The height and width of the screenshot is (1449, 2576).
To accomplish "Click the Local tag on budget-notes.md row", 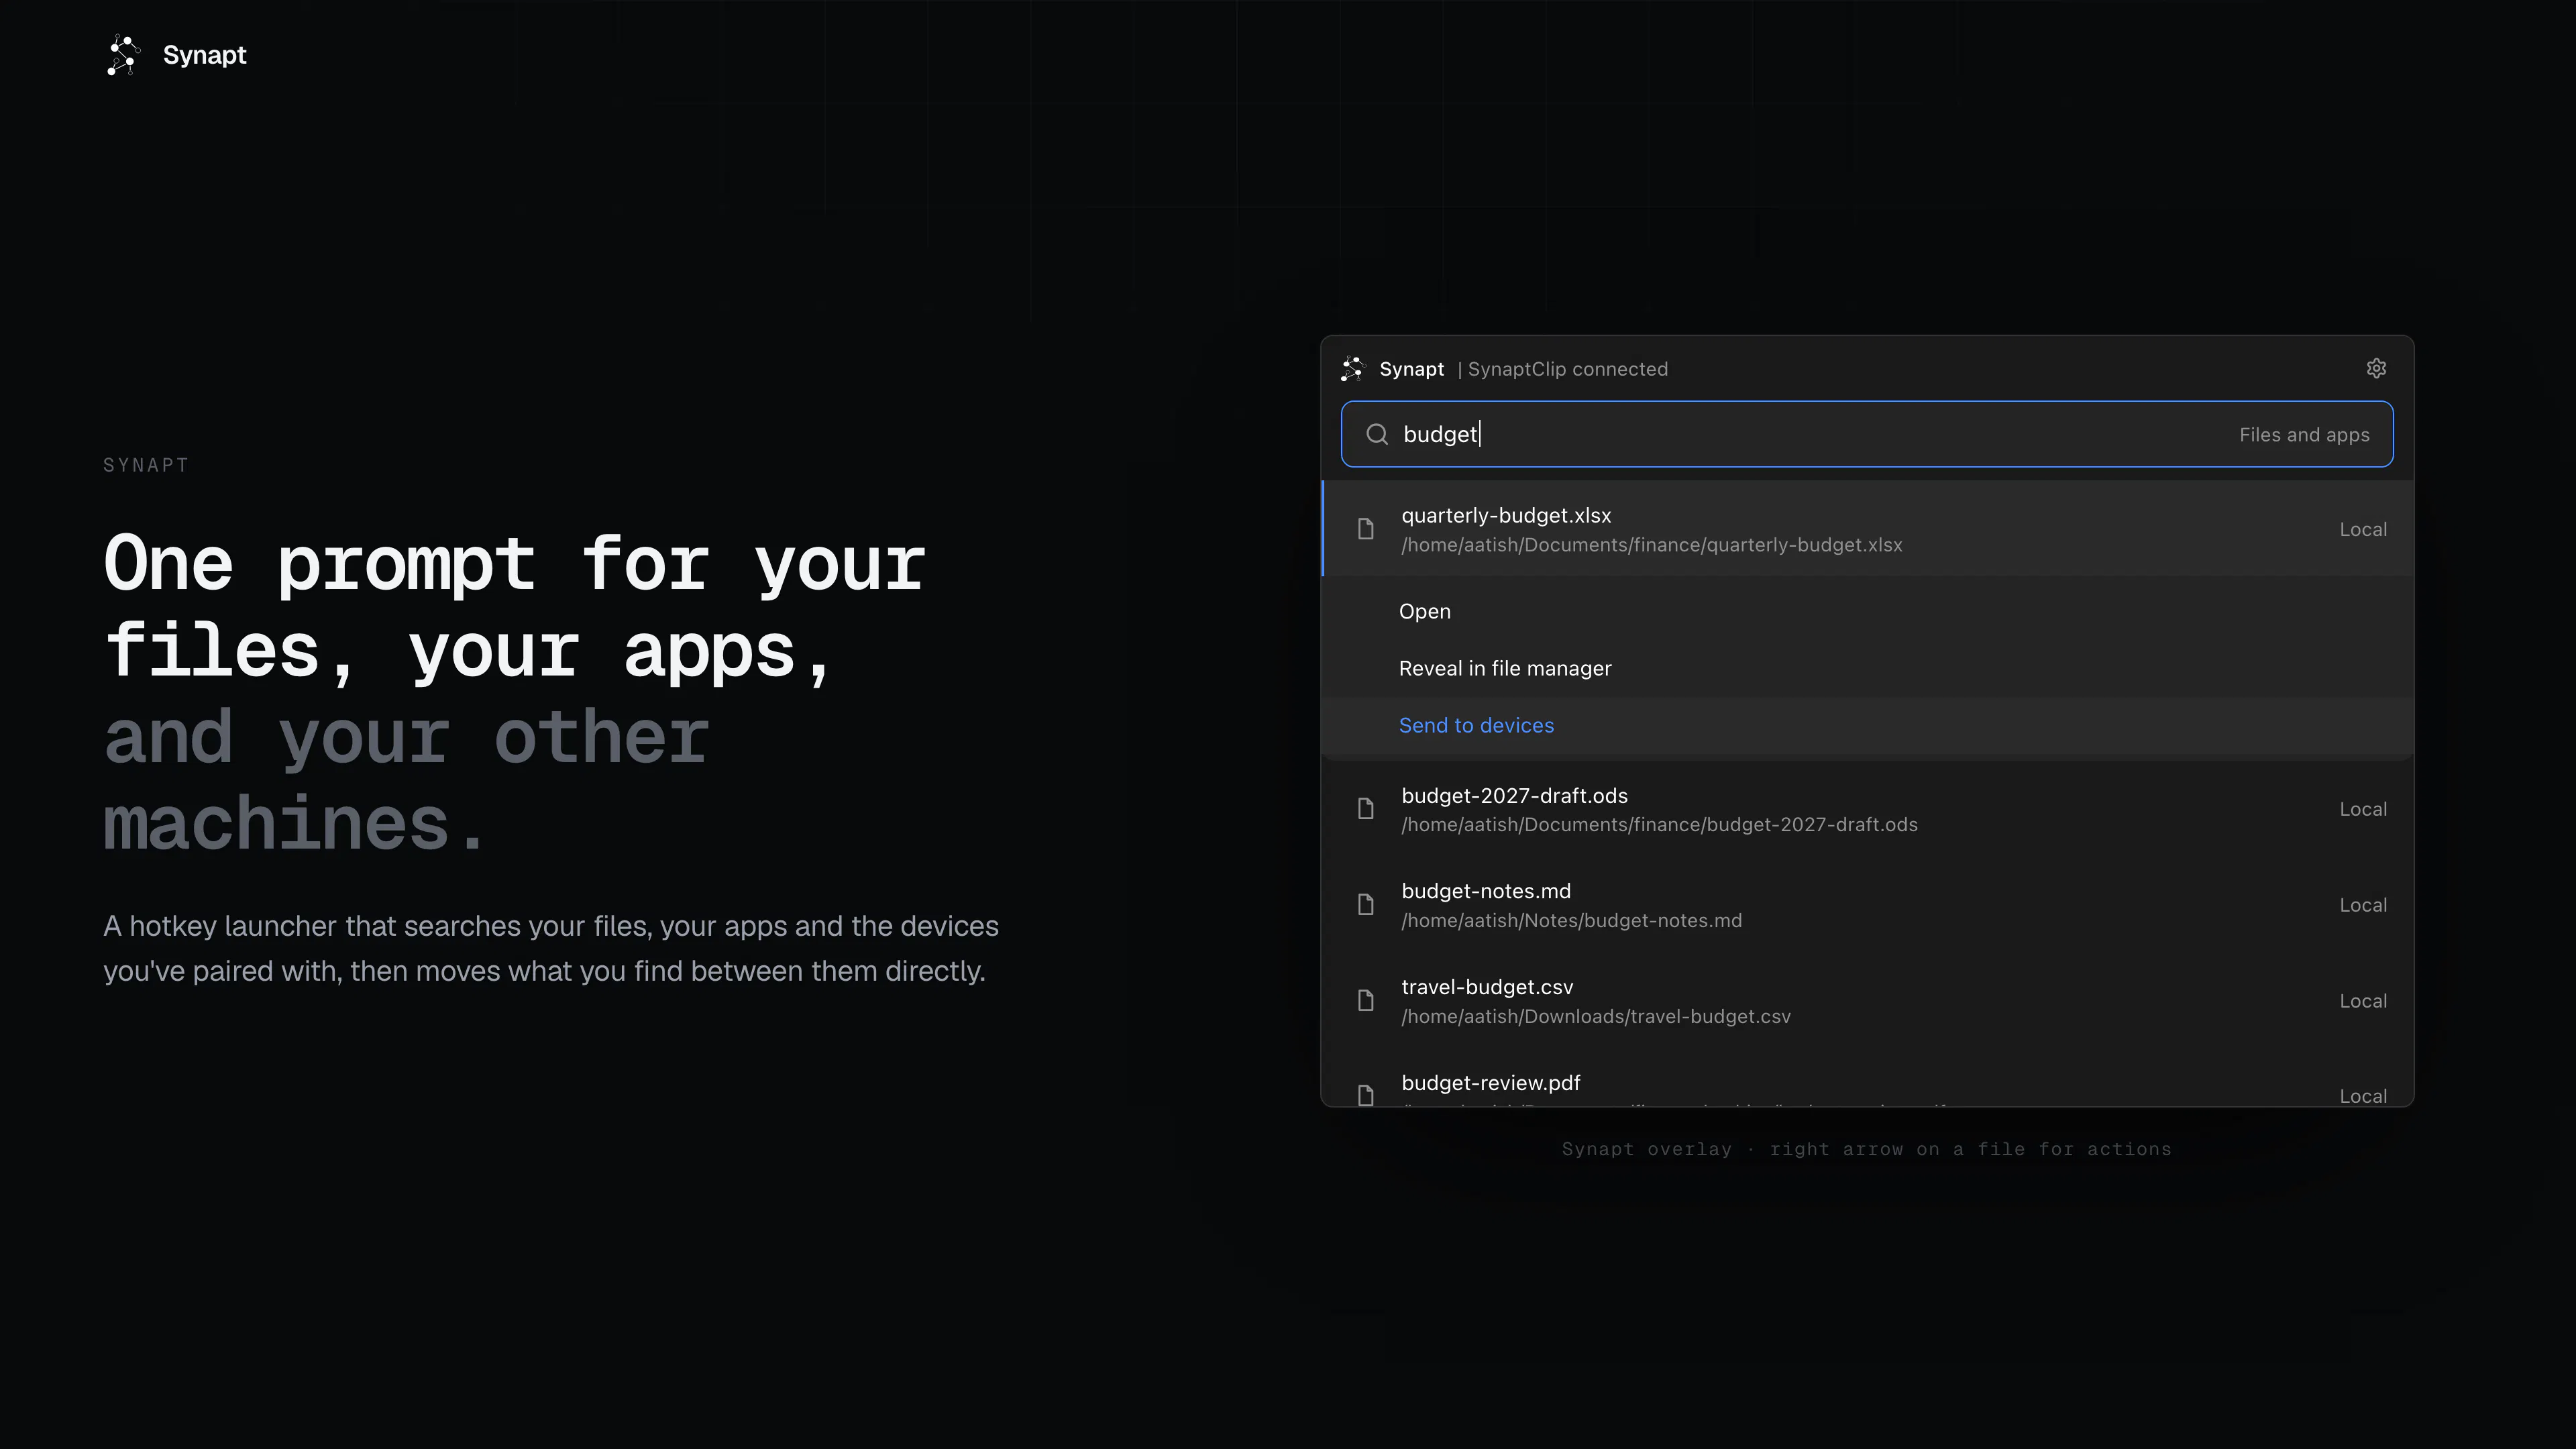I will 2362,905.
